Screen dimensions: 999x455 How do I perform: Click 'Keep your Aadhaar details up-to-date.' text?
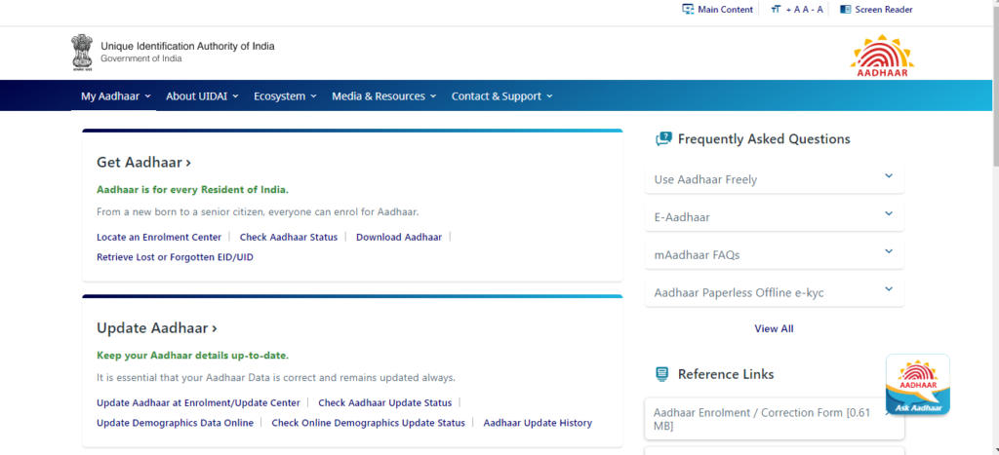[x=192, y=355]
